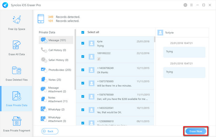This screenshot has width=216, height=137.
Task: Select Message (101) category
Action: coord(56,40)
